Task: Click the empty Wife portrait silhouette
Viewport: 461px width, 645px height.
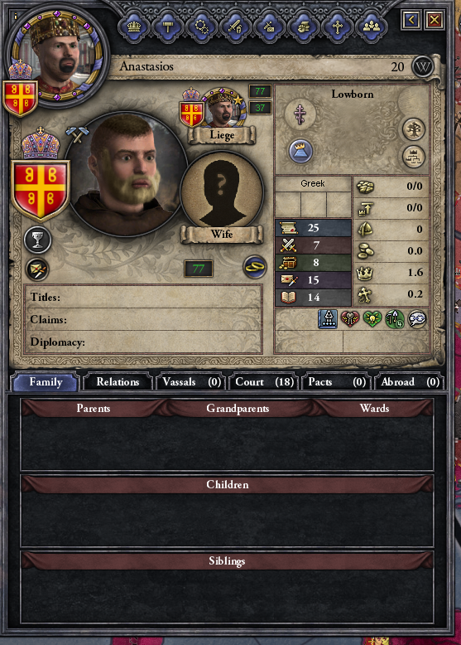Action: [222, 192]
